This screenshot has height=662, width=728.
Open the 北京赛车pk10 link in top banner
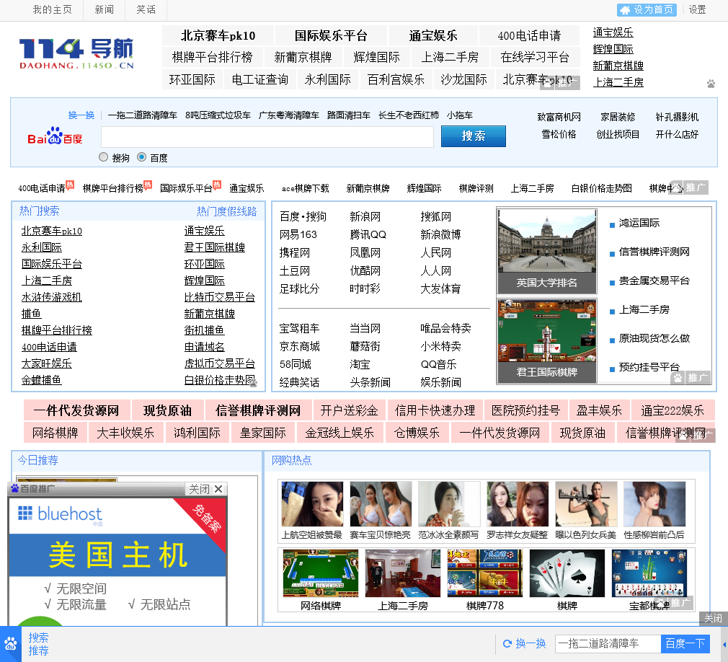[x=218, y=36]
